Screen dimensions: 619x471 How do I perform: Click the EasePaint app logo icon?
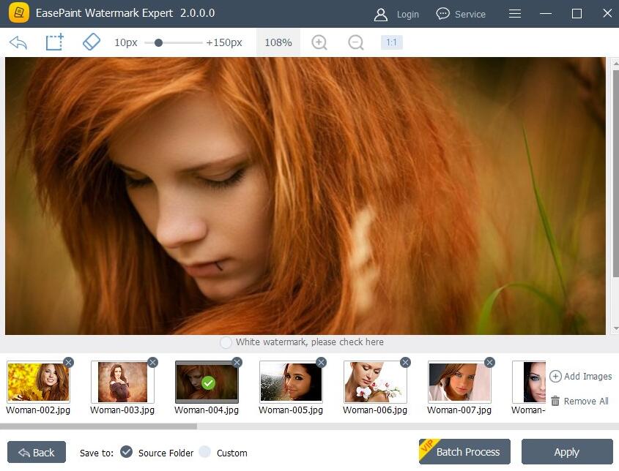[x=18, y=13]
